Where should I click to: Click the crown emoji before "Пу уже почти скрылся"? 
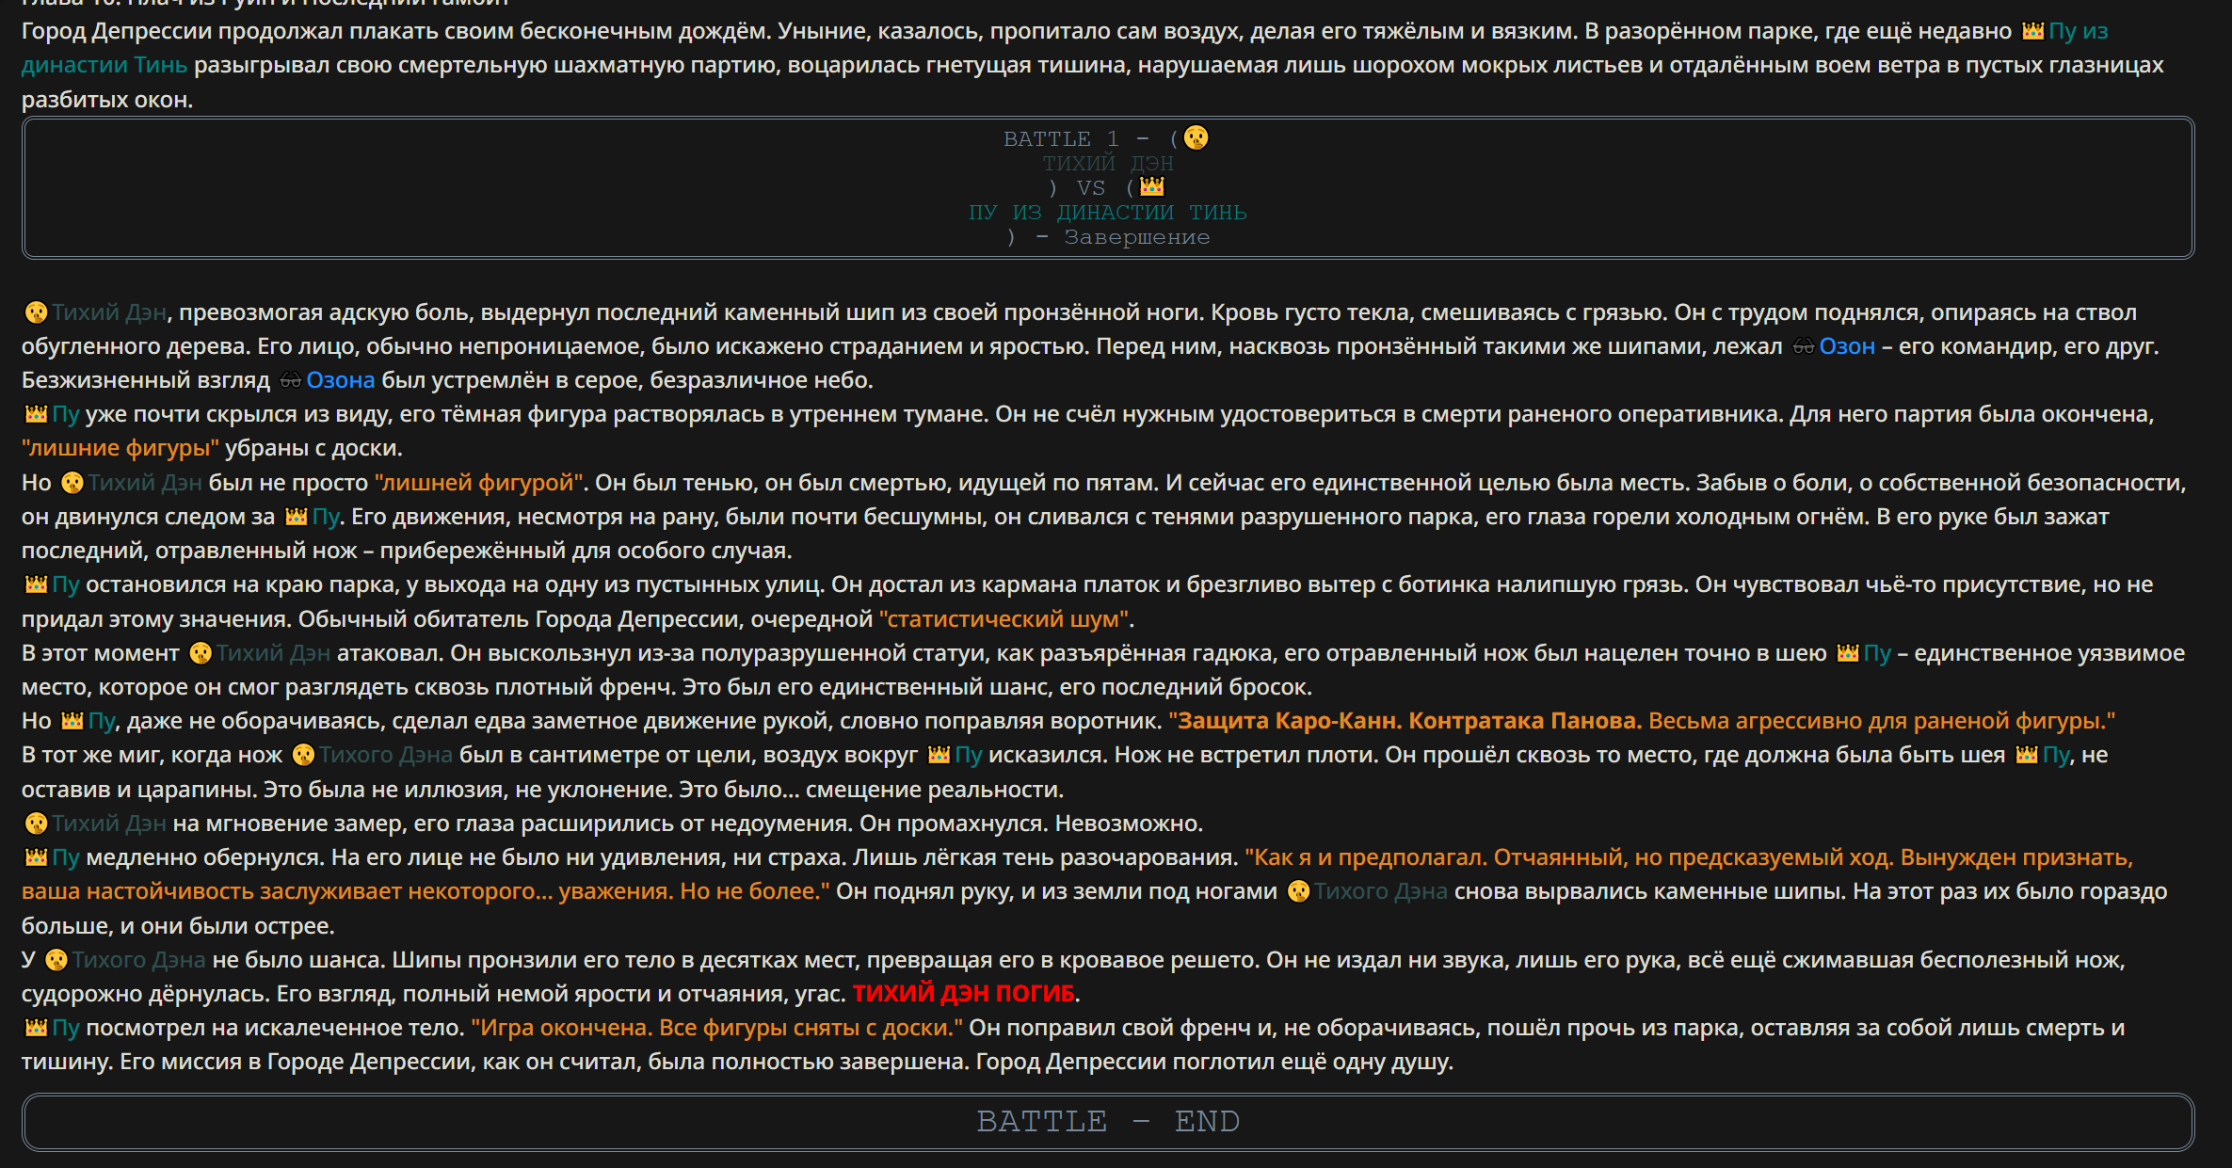(x=36, y=414)
